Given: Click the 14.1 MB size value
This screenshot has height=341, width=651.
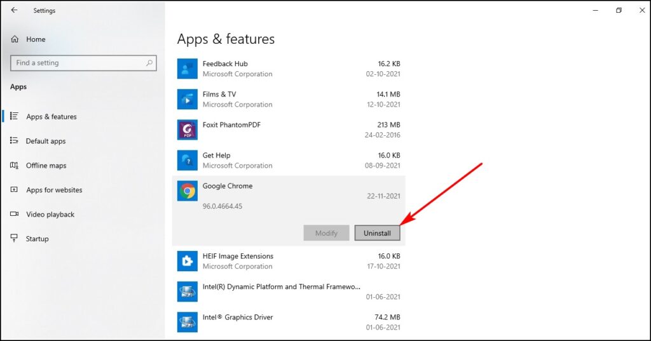Looking at the screenshot, I should pos(388,94).
